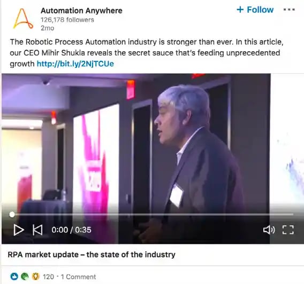Restart video using skip-to-start icon
The height and width of the screenshot is (284, 304).
[x=37, y=230]
